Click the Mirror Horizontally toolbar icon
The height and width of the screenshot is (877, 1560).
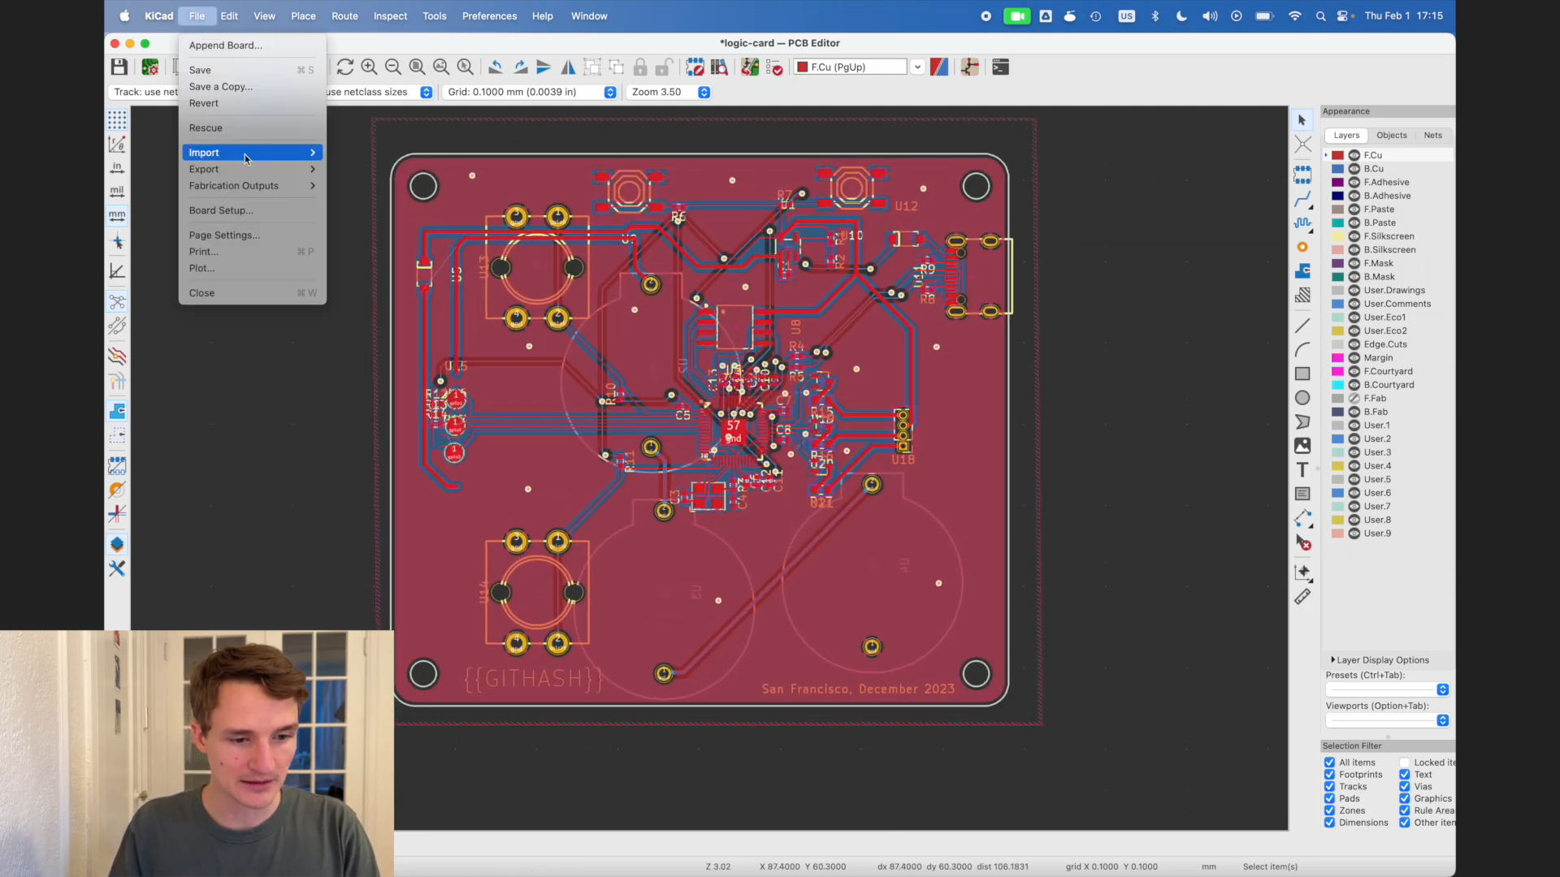coord(568,67)
